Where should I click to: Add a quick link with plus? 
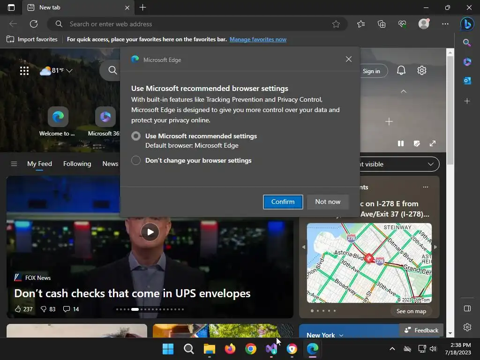tap(389, 121)
